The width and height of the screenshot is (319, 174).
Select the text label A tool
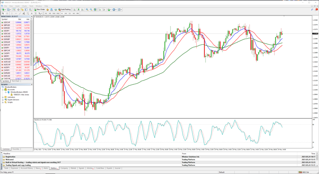tap(31, 13)
